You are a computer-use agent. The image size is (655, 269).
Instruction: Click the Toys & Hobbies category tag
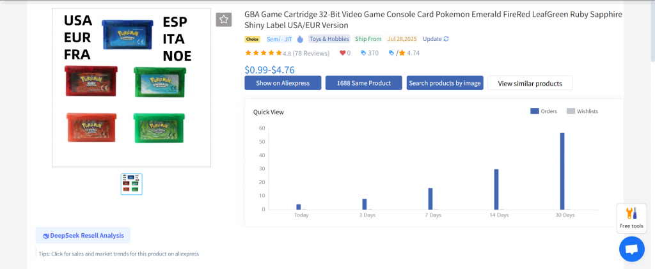[x=329, y=39]
